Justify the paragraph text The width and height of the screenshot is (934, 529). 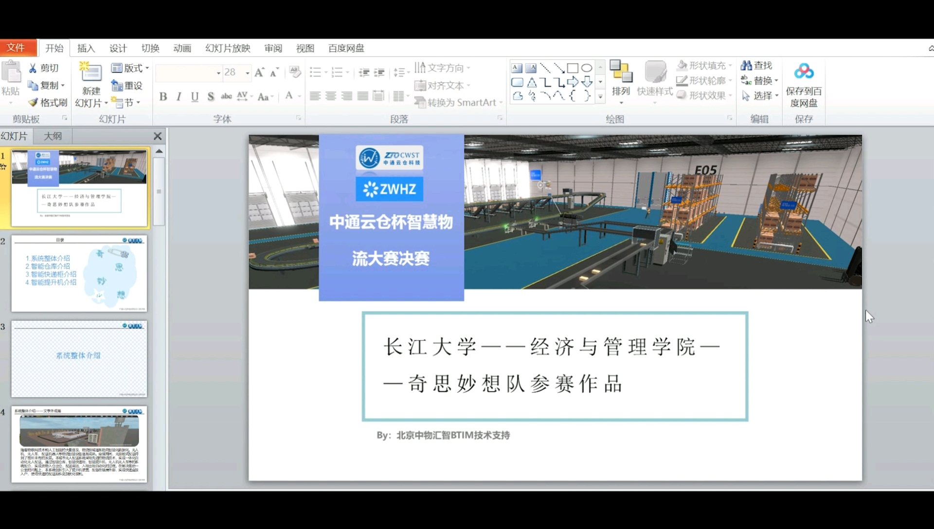pos(363,96)
